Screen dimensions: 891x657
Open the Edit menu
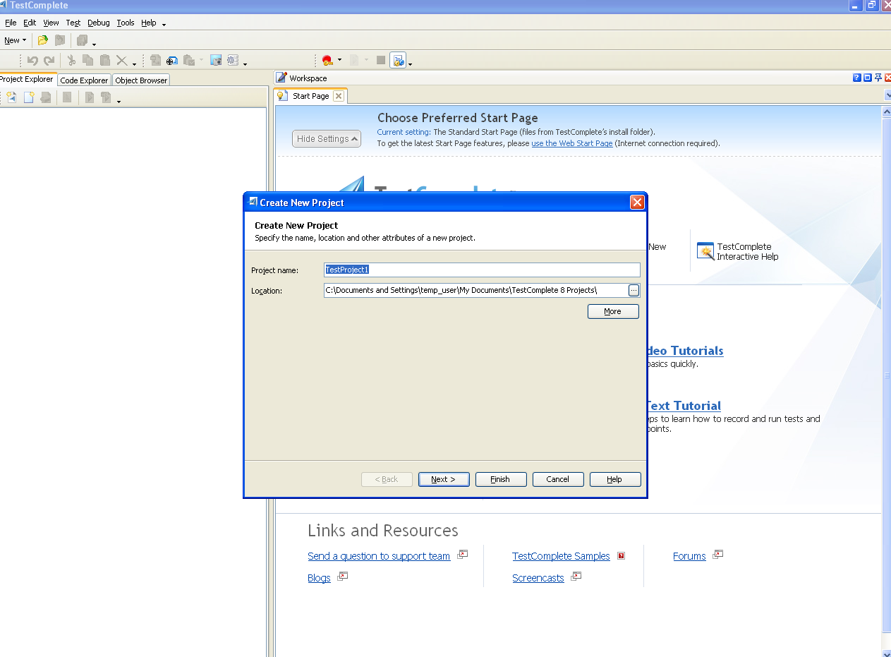(x=30, y=23)
